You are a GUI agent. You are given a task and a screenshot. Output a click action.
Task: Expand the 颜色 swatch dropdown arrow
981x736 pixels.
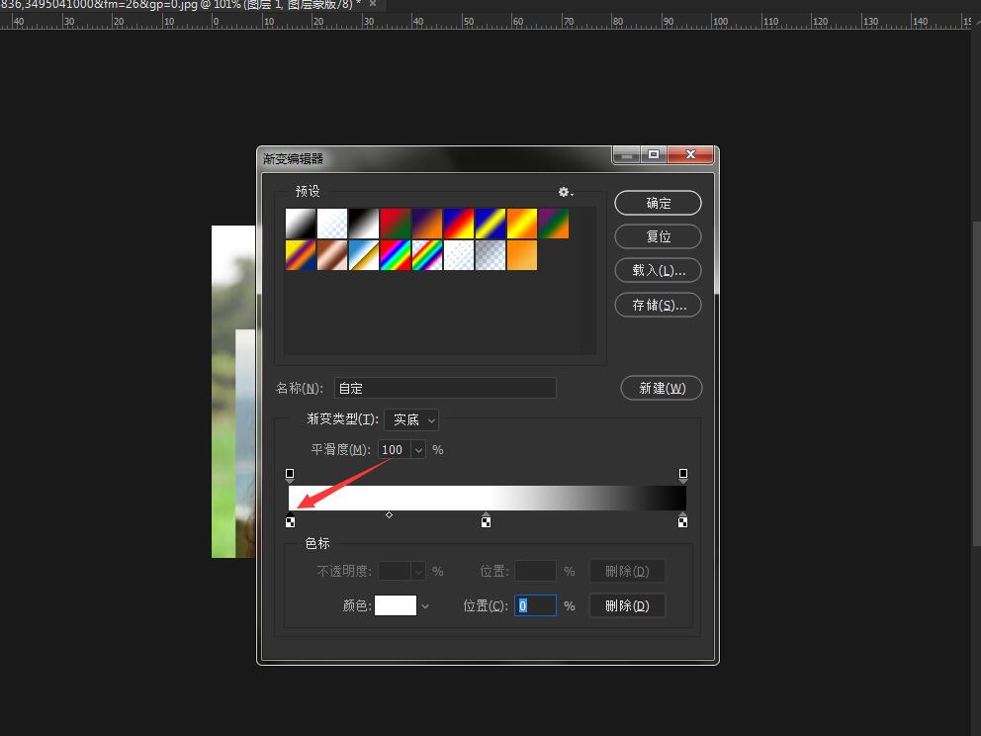(x=425, y=606)
